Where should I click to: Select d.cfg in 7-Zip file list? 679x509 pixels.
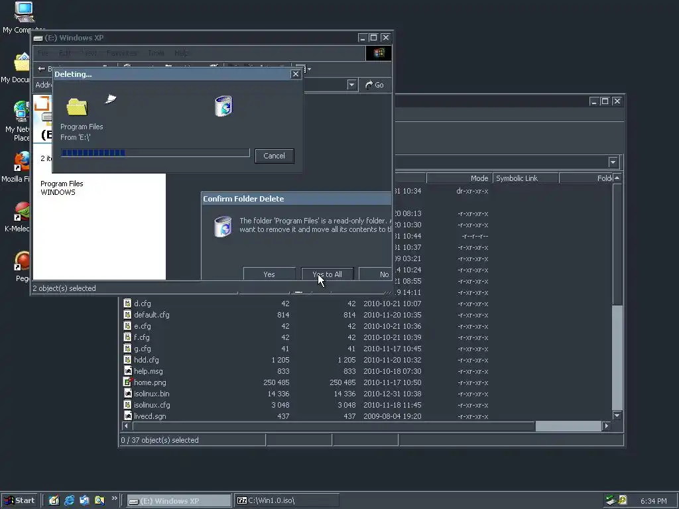[x=143, y=304]
